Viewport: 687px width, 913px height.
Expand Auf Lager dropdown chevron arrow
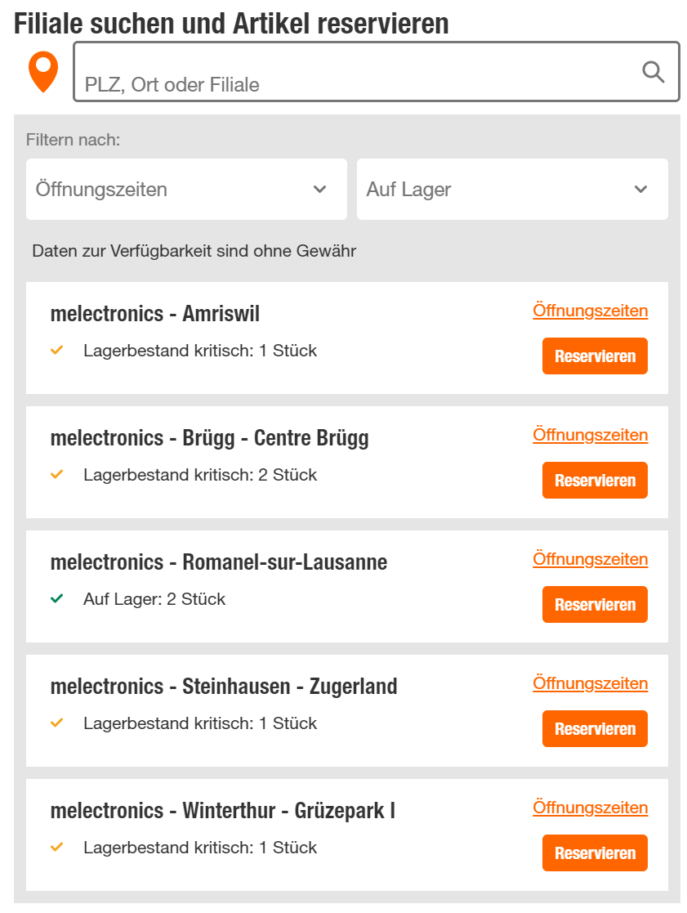[641, 190]
